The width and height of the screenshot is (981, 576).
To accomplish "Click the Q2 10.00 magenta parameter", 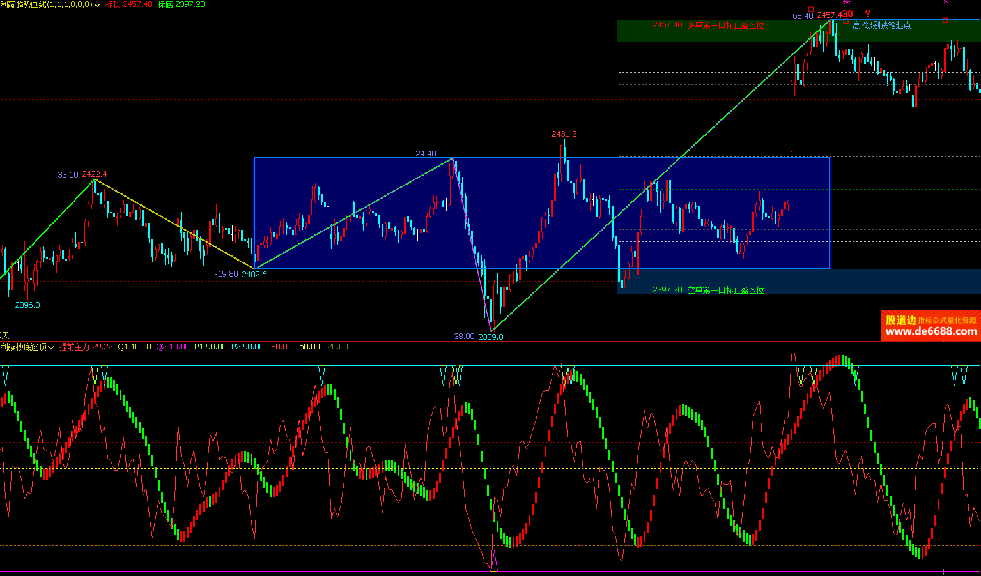I will pos(173,347).
